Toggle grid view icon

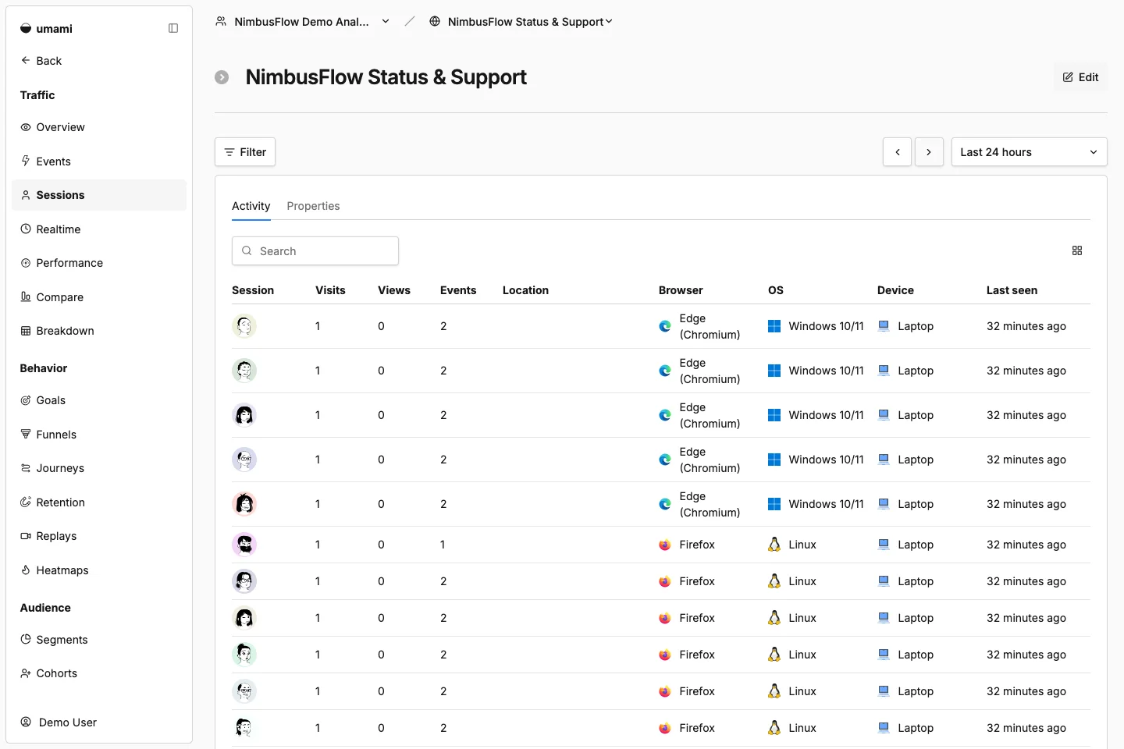[1077, 250]
